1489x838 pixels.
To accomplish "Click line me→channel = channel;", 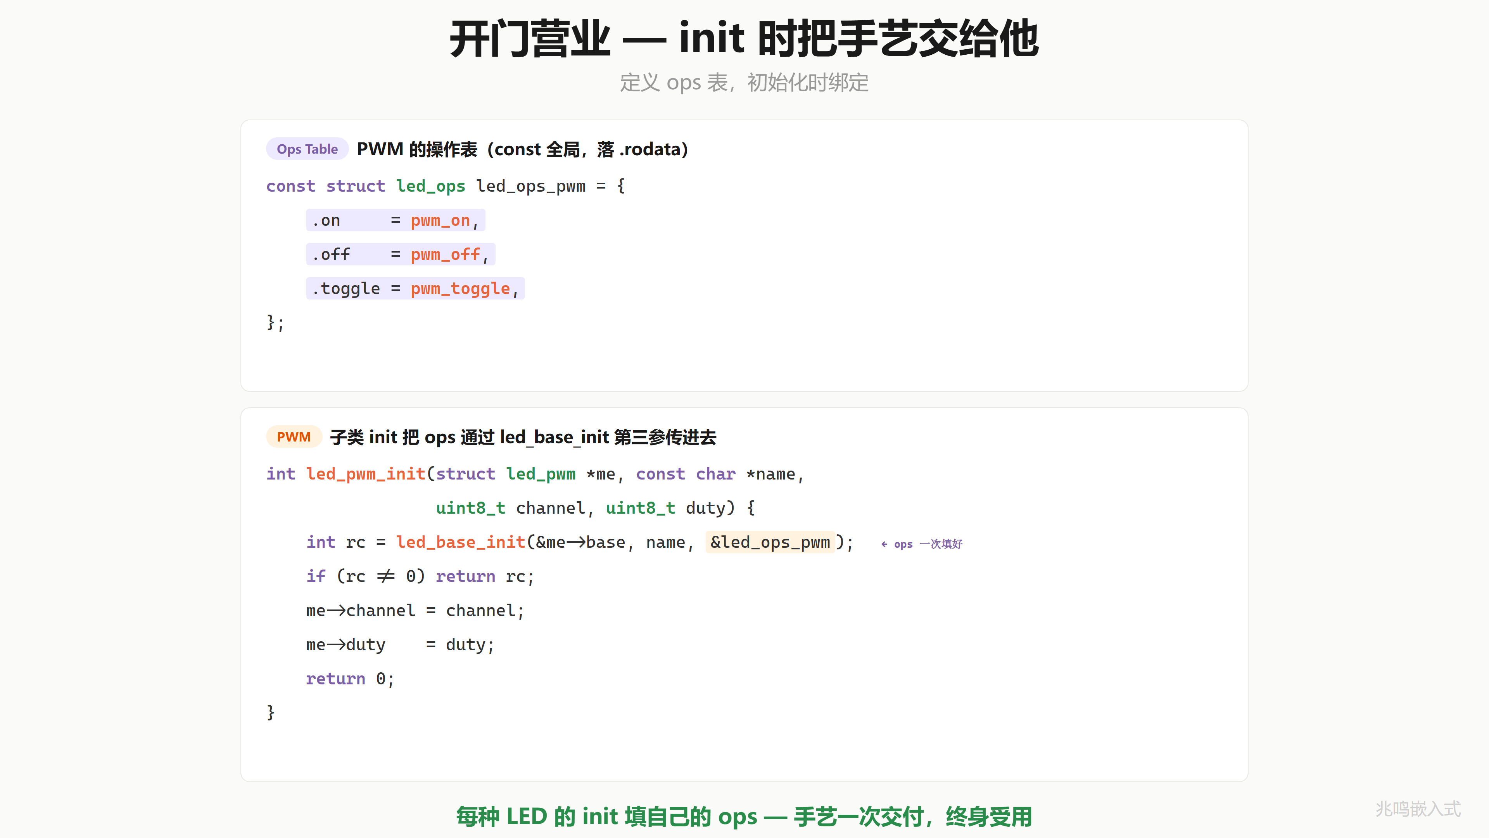I will (x=415, y=611).
